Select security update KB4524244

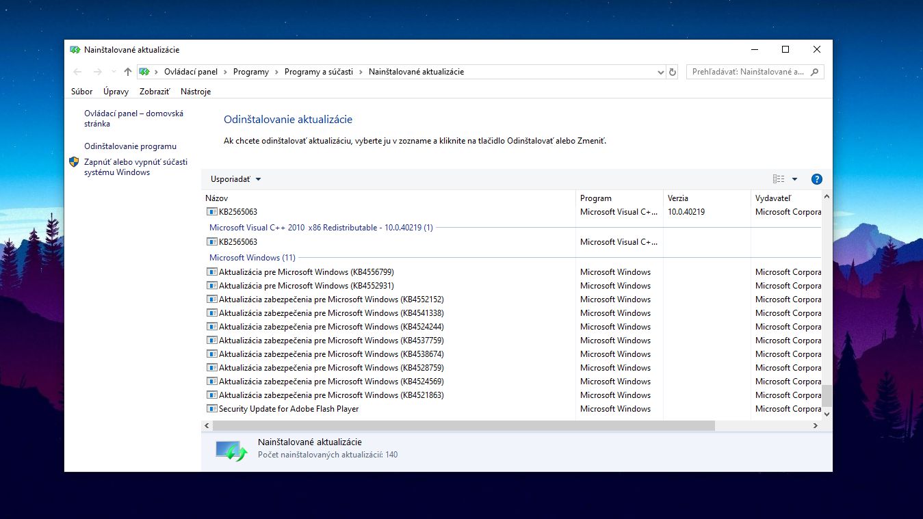coord(512,327)
